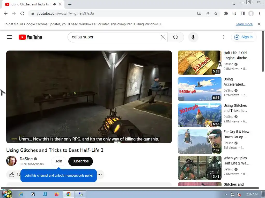Open Chrome tab search dropdown arrow
The image size is (265, 198).
pyautogui.click(x=234, y=4)
